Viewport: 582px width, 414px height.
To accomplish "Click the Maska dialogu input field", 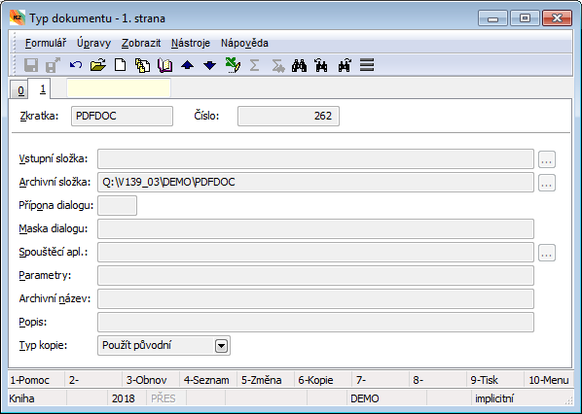I will tap(316, 228).
